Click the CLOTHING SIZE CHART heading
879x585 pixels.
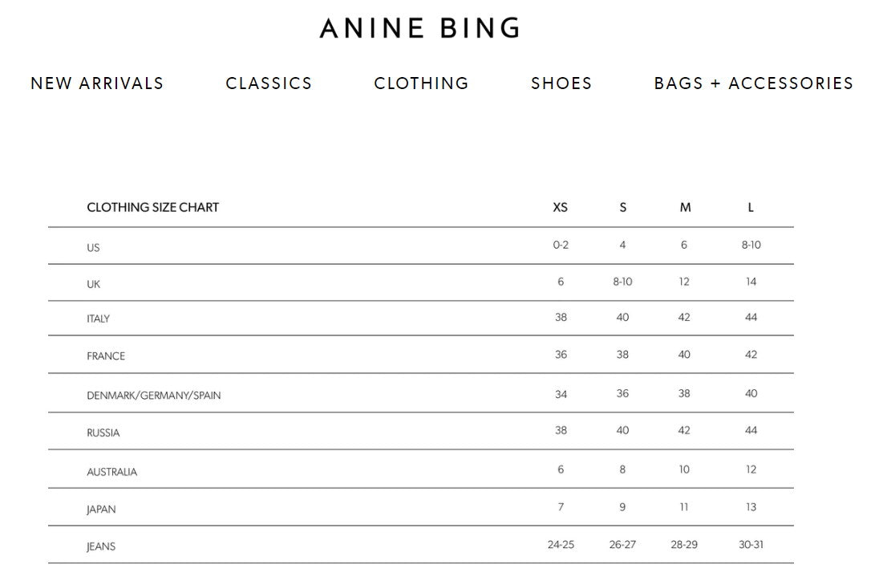152,207
